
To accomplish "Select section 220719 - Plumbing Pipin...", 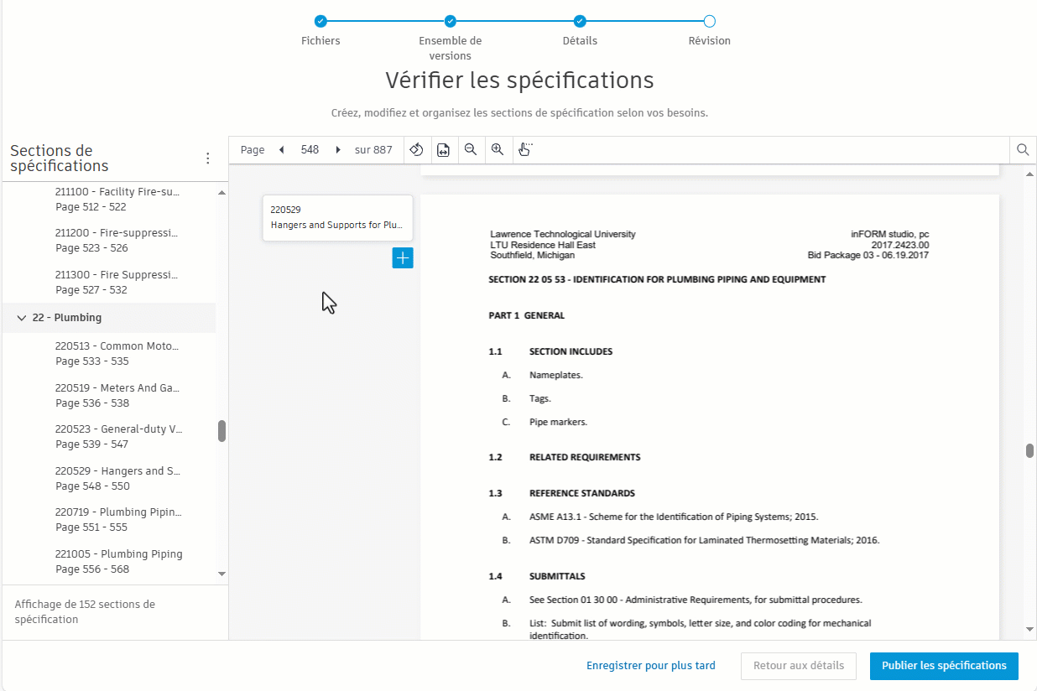I will click(117, 519).
